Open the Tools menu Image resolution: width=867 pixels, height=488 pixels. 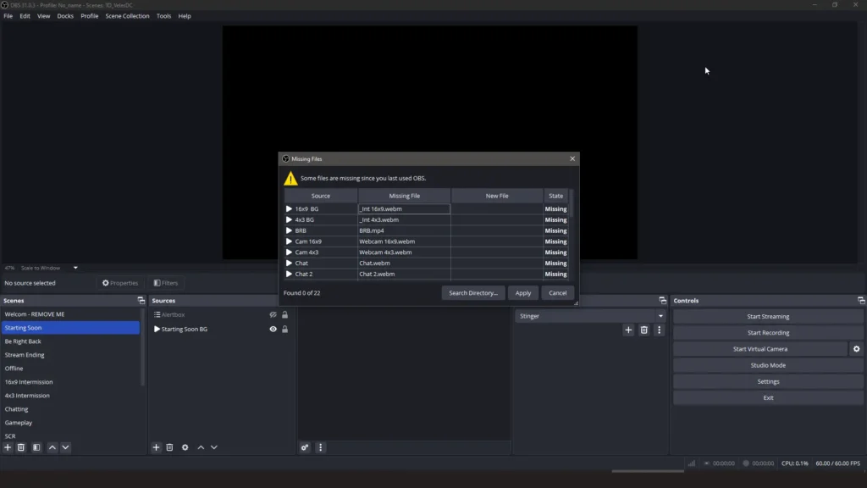click(x=163, y=15)
